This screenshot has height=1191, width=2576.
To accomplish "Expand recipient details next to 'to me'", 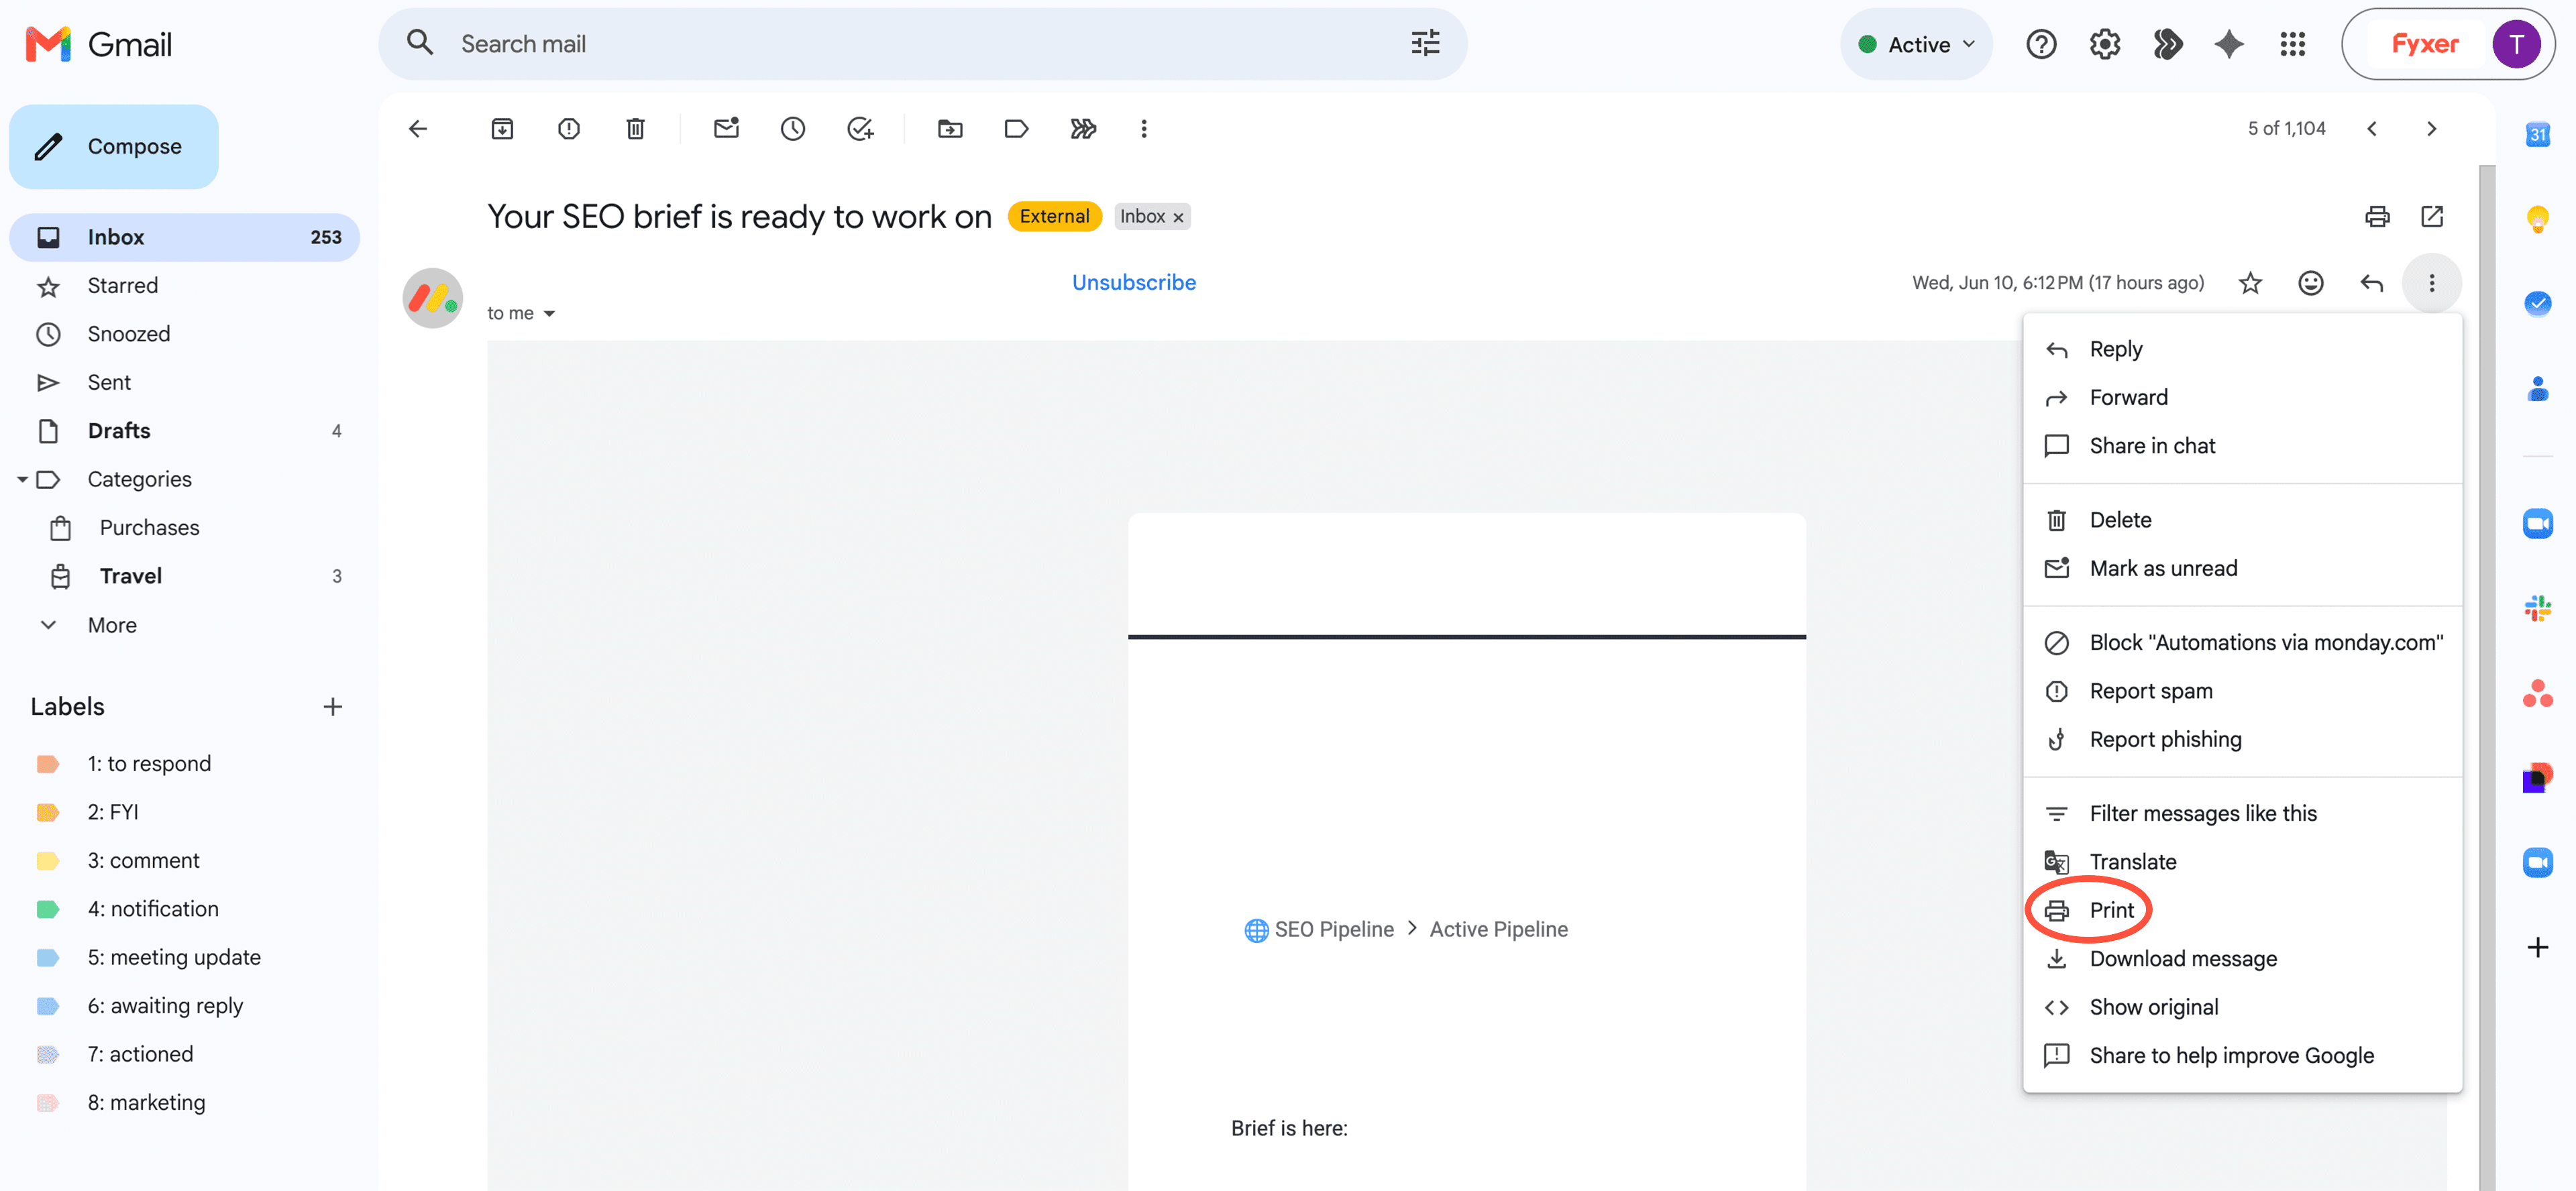I will pos(549,314).
